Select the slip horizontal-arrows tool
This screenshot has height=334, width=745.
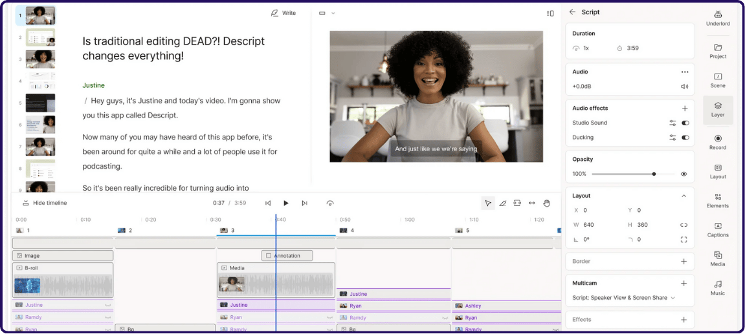531,203
